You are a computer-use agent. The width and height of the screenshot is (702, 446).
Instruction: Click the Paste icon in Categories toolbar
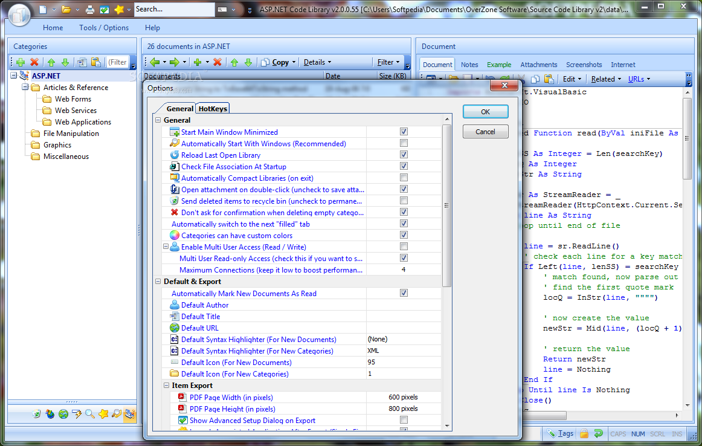click(x=96, y=62)
